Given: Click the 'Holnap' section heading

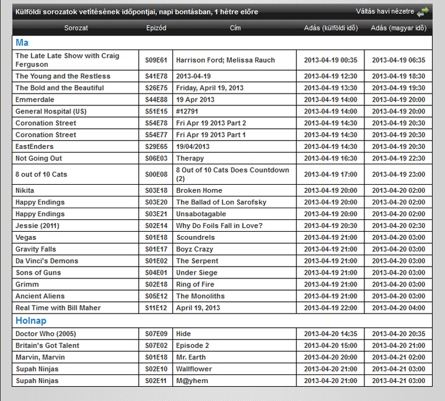Looking at the screenshot, I should [30, 320].
